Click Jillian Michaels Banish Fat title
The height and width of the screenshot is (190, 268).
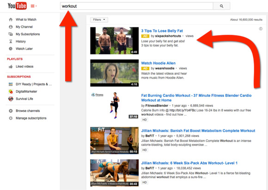pos(198,131)
